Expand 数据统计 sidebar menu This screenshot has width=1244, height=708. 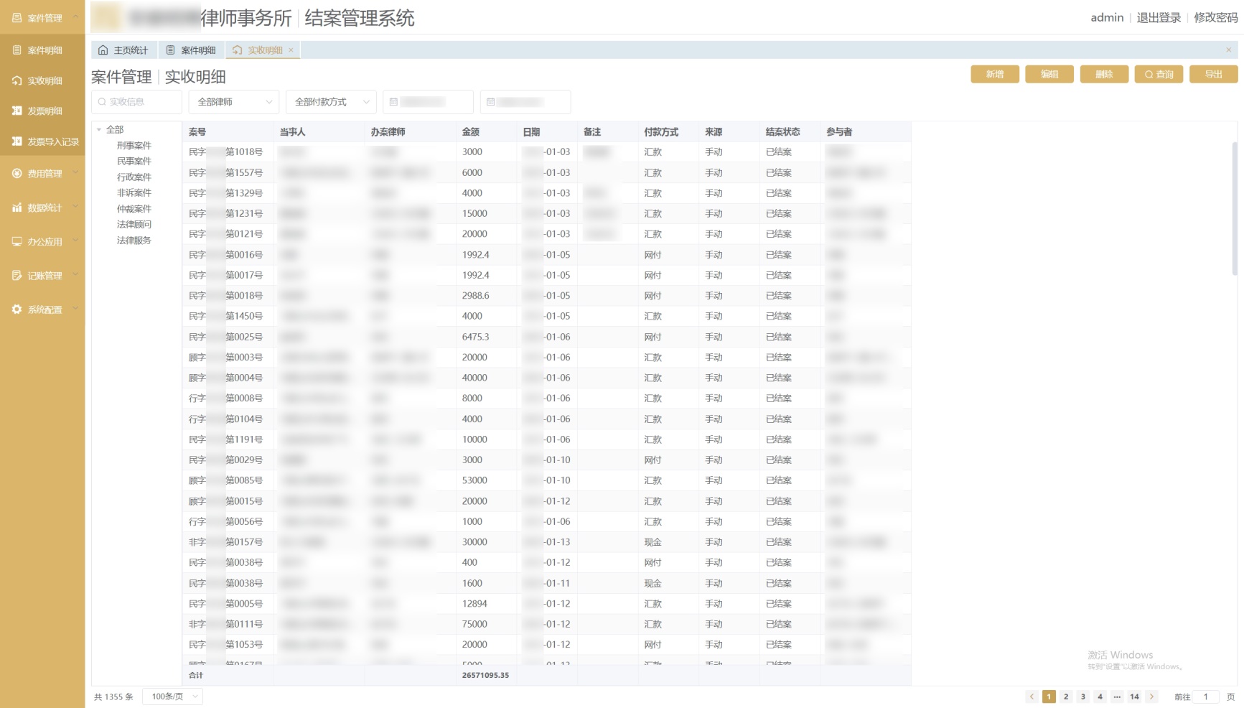[42, 208]
